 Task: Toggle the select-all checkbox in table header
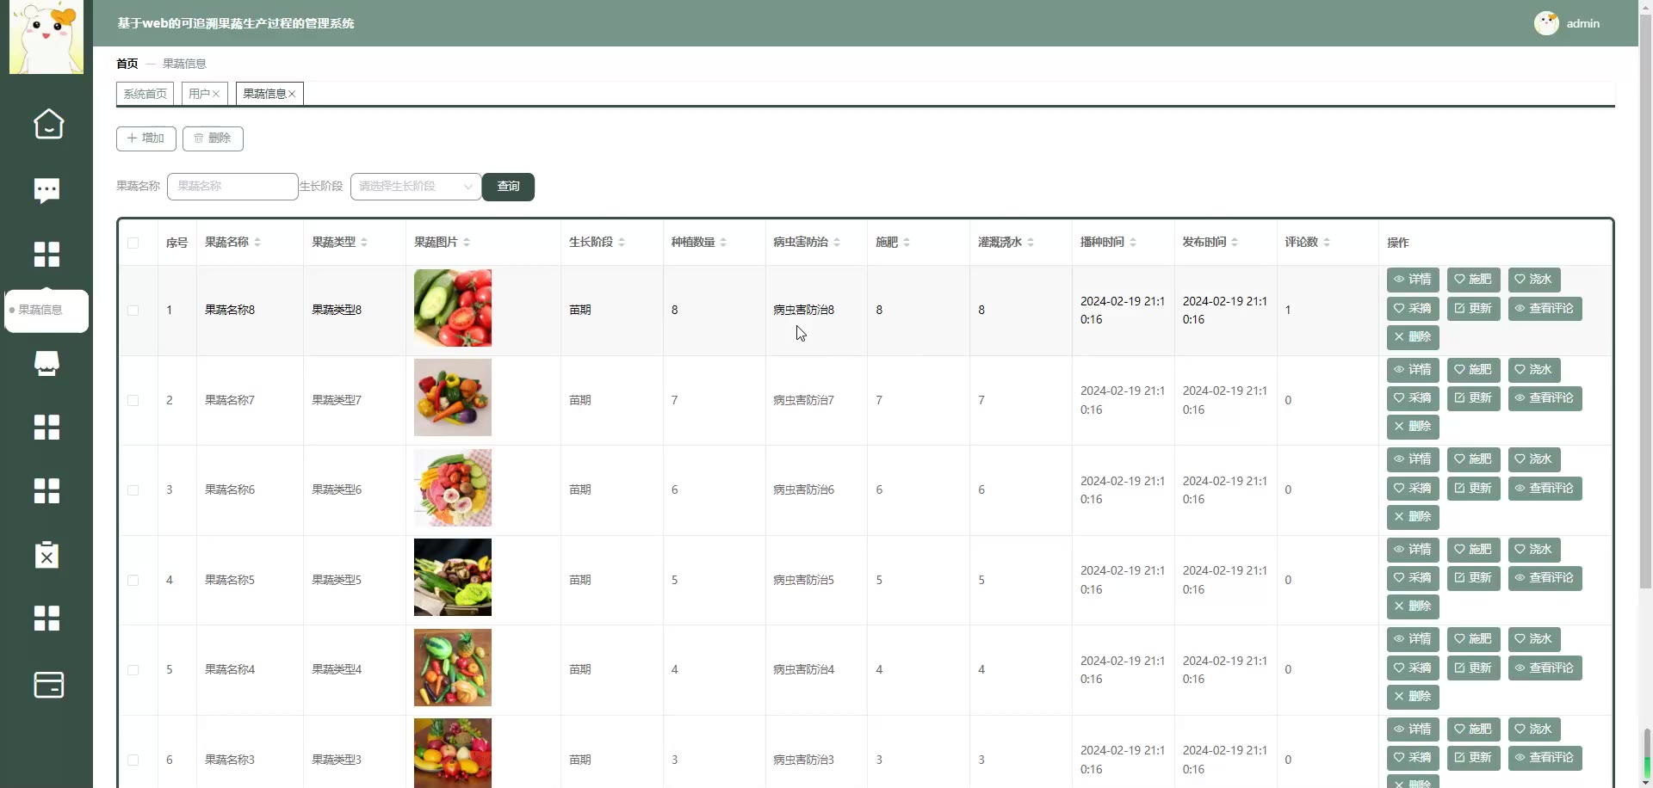pos(133,243)
